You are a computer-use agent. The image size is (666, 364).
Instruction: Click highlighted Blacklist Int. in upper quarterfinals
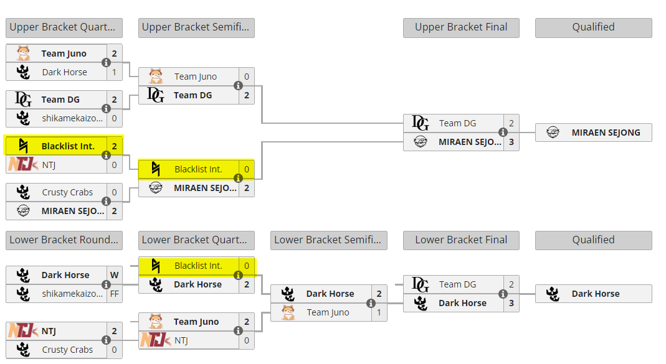click(x=68, y=146)
